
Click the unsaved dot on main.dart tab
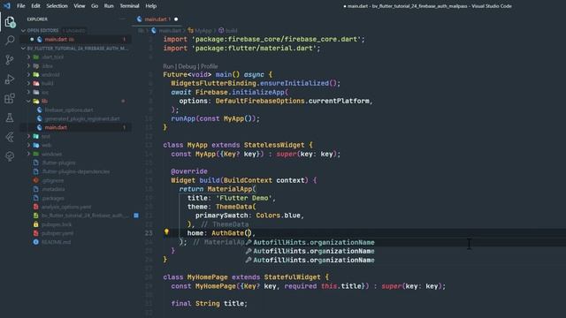tap(176, 19)
